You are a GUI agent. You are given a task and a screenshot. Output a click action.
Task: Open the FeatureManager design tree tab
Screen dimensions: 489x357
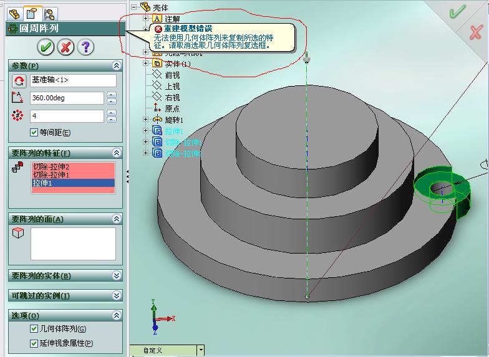click(x=14, y=14)
